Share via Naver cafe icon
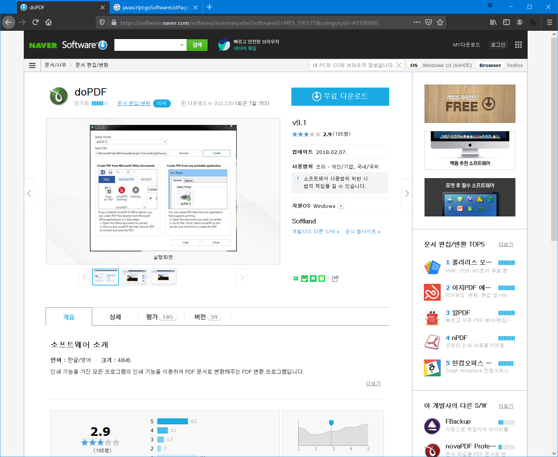The height and width of the screenshot is (457, 558). (305, 279)
